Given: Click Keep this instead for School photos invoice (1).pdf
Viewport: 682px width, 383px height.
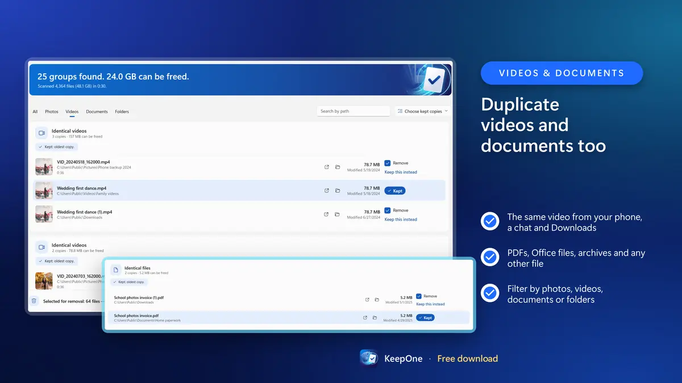Looking at the screenshot, I should pyautogui.click(x=430, y=304).
